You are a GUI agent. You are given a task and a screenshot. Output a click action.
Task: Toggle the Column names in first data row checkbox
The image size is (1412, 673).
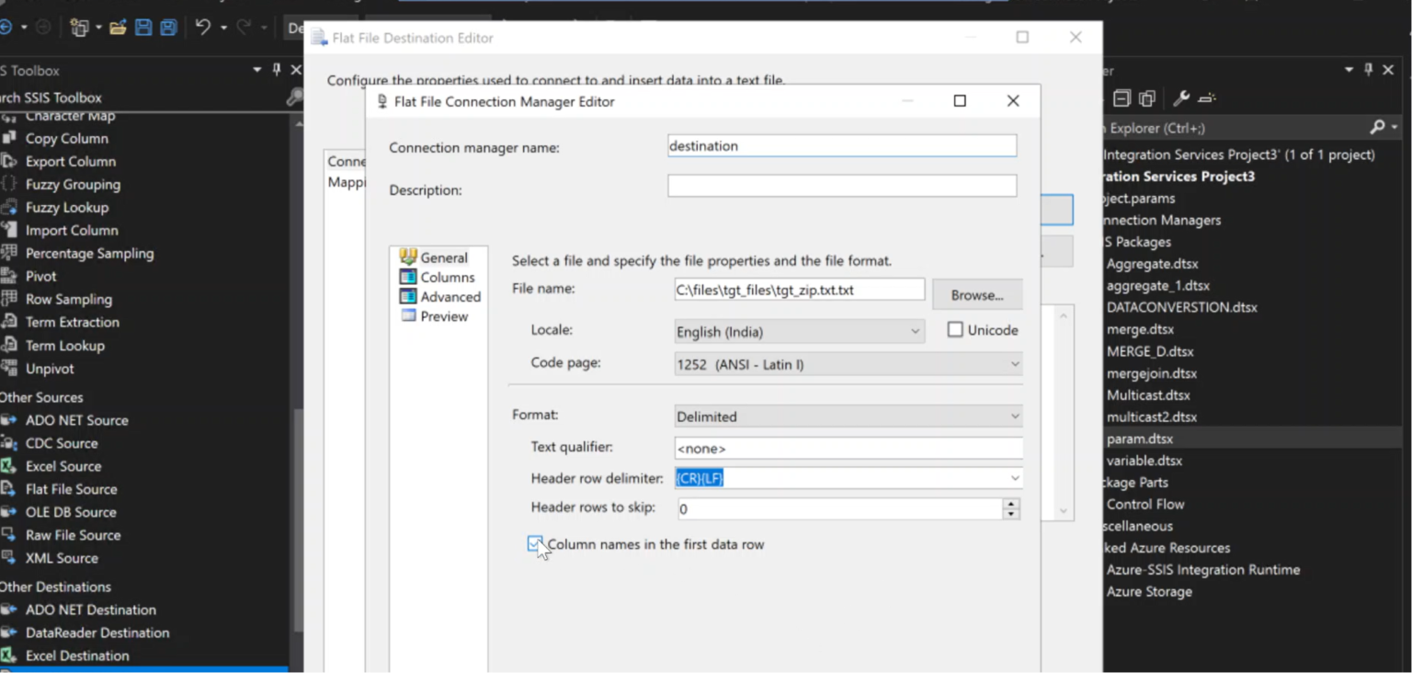point(536,543)
